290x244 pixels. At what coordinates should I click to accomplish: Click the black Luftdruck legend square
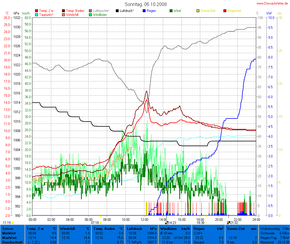[117, 11]
